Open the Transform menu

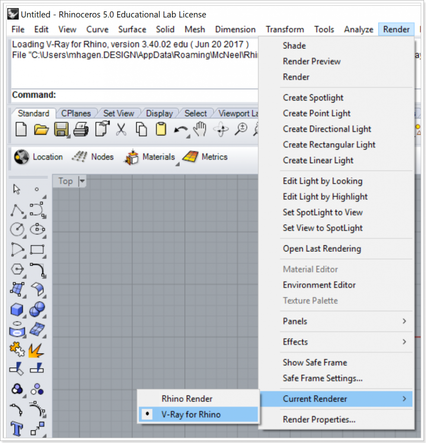click(x=285, y=29)
